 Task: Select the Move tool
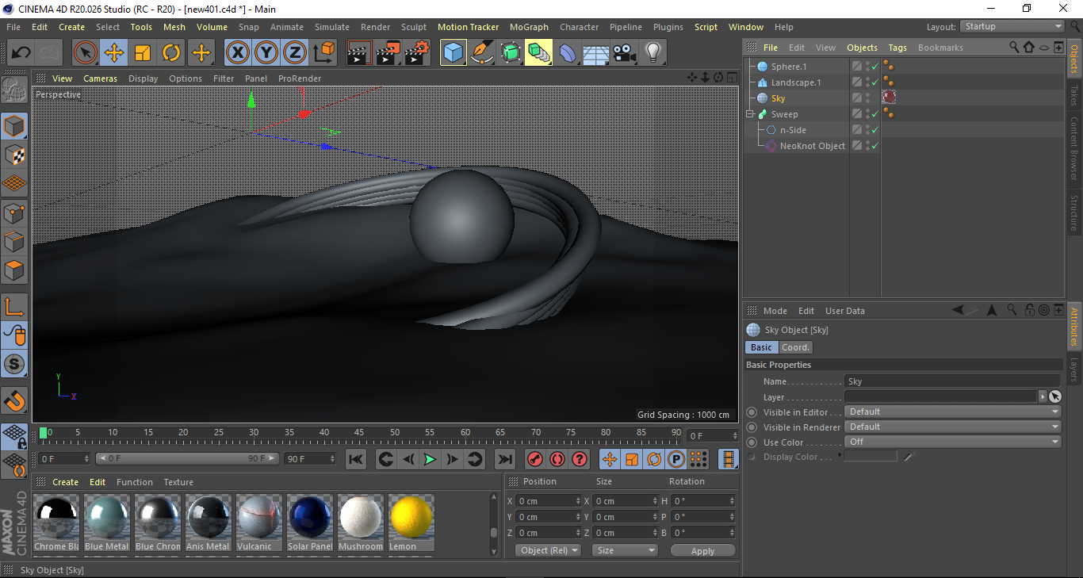coord(114,53)
